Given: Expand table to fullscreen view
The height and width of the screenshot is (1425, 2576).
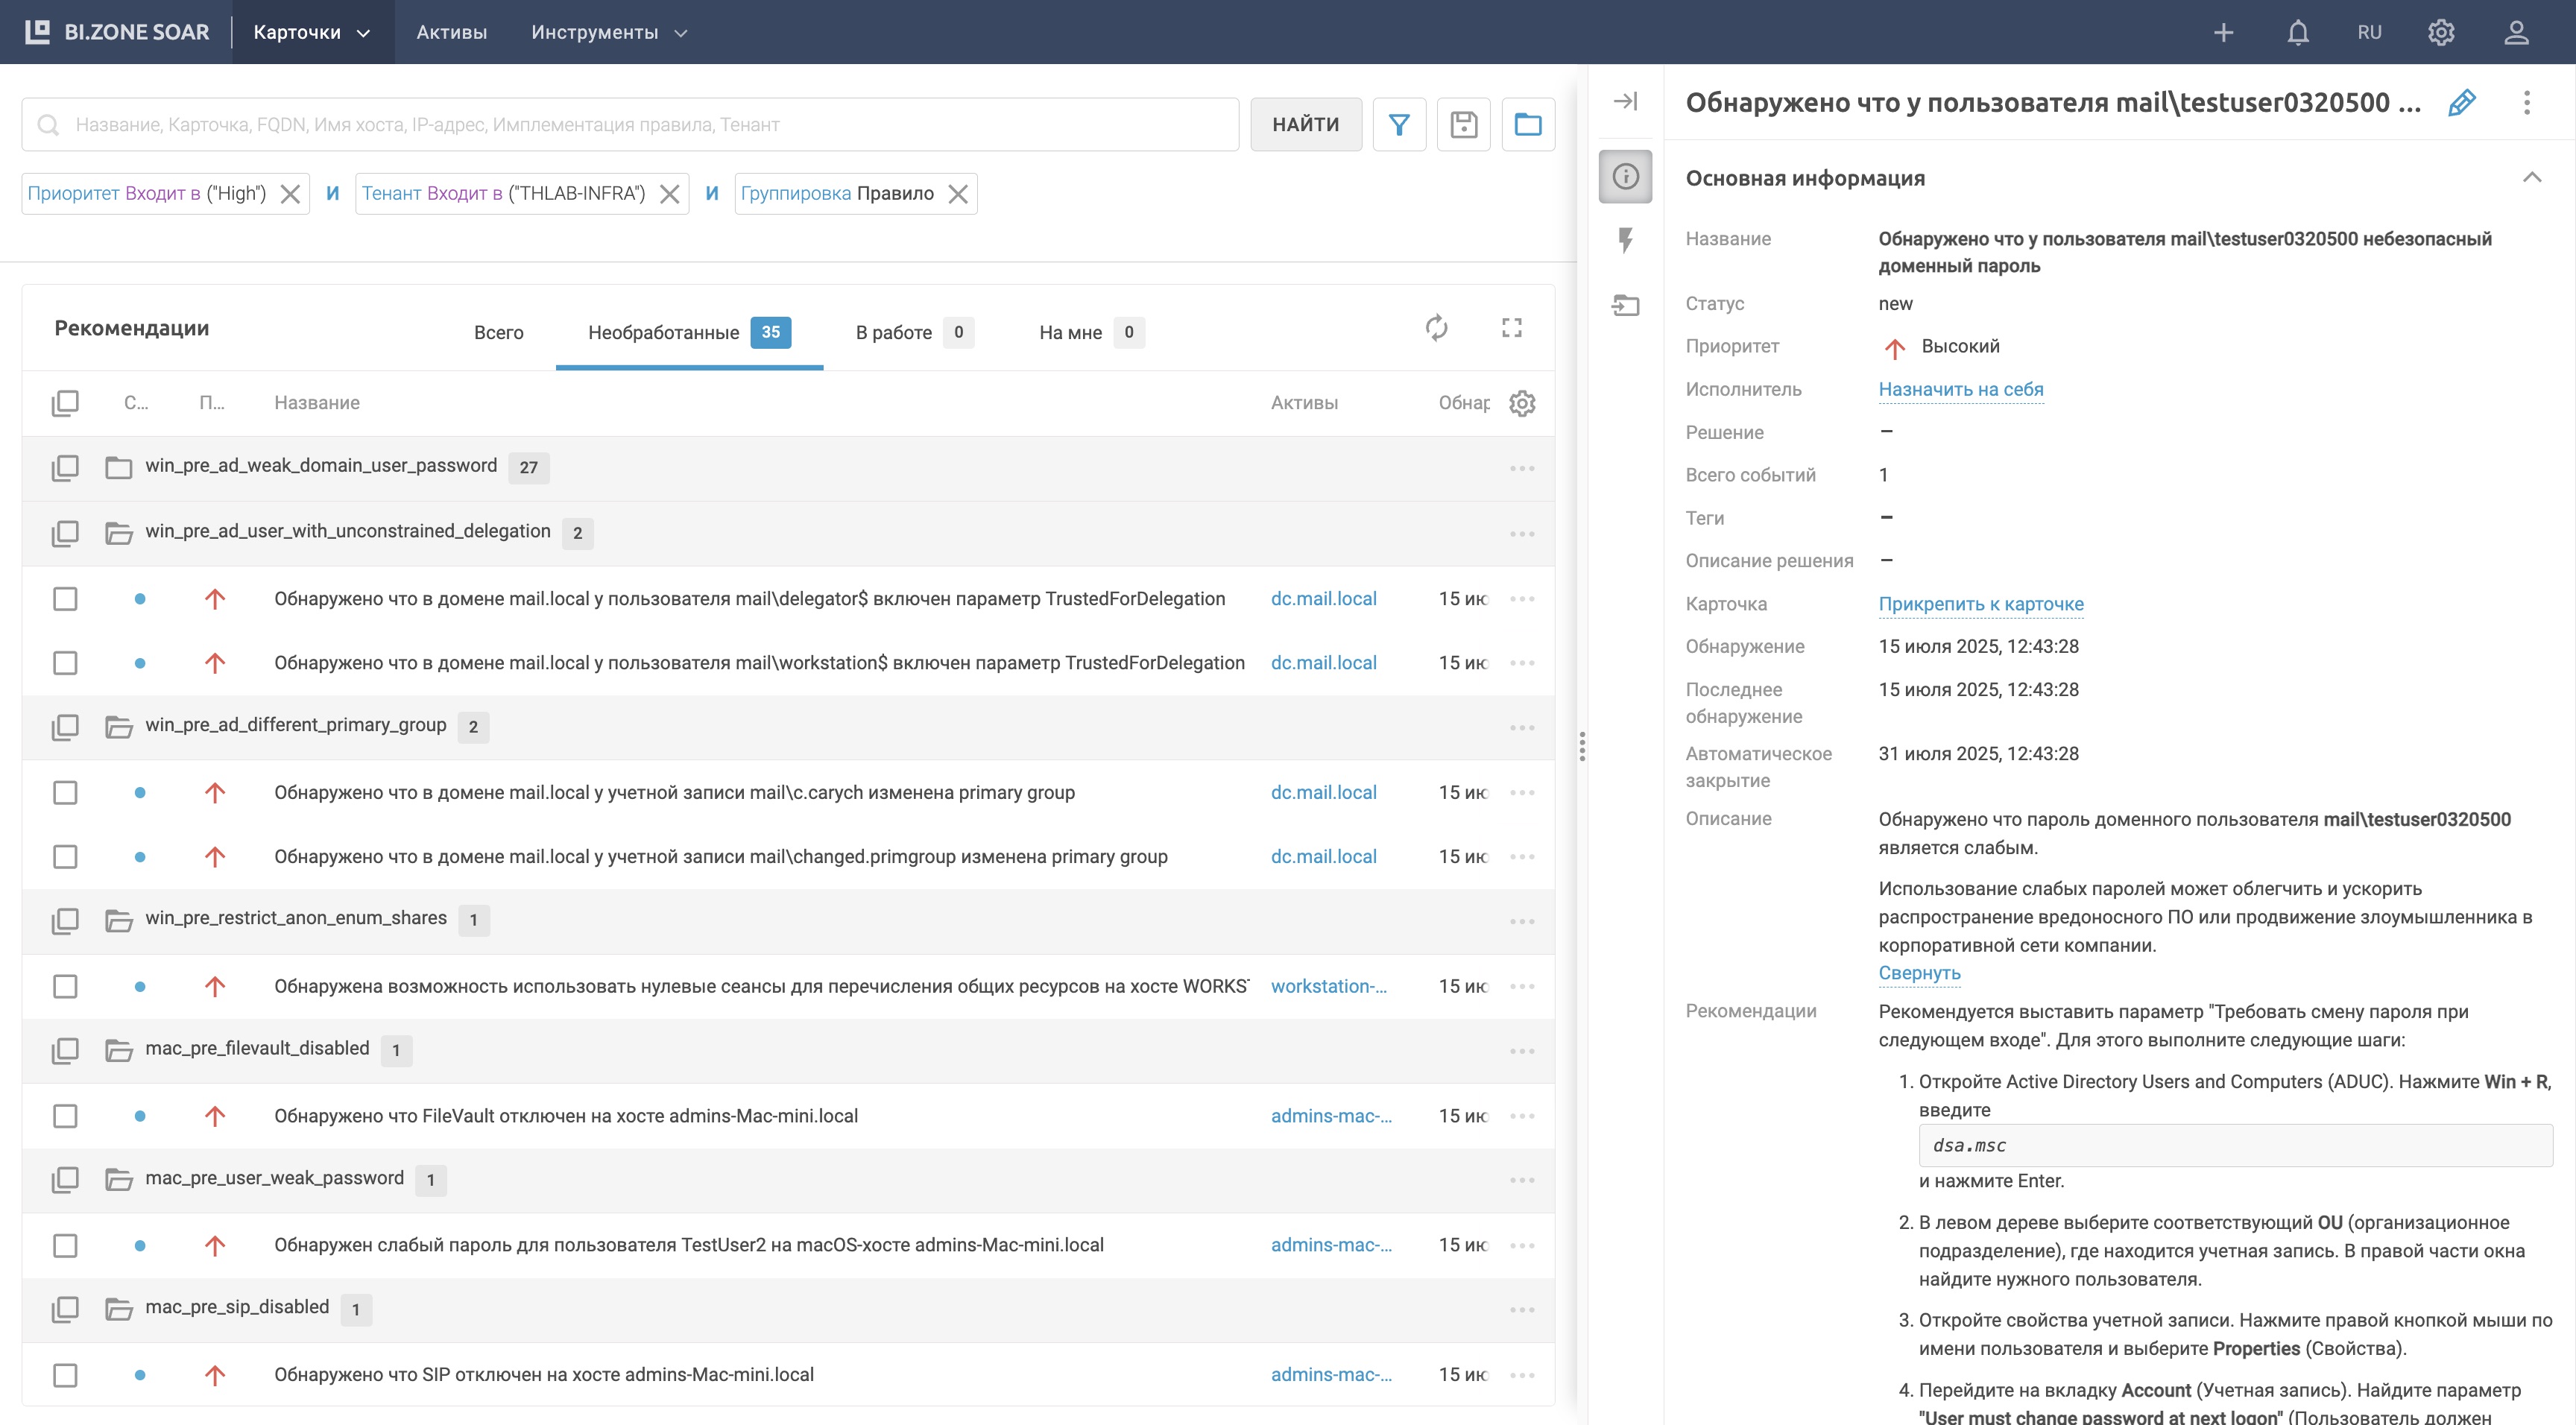Looking at the screenshot, I should [1511, 328].
